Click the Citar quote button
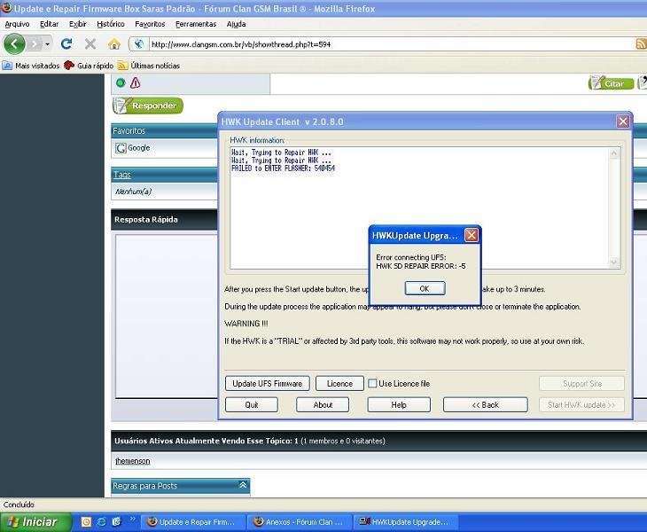This screenshot has height=532, width=647. (611, 83)
